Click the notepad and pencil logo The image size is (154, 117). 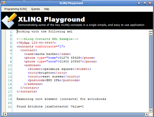point(9,21)
